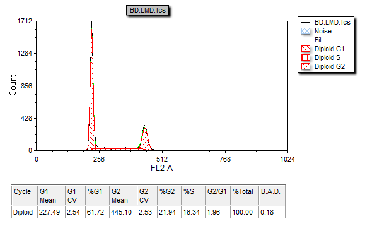Click the green Fit line legend marker

(x=306, y=40)
